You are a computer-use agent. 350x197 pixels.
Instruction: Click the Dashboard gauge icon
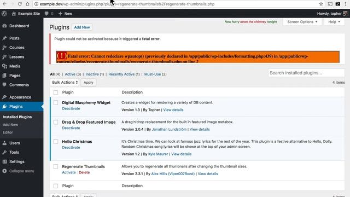tap(5, 26)
